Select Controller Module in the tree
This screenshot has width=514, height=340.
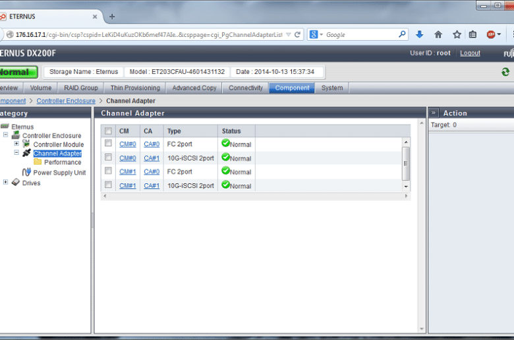(59, 144)
